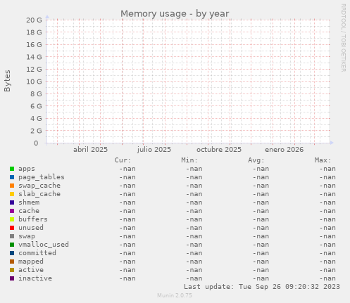Click the navy committed legend swatch

[x=12, y=253]
